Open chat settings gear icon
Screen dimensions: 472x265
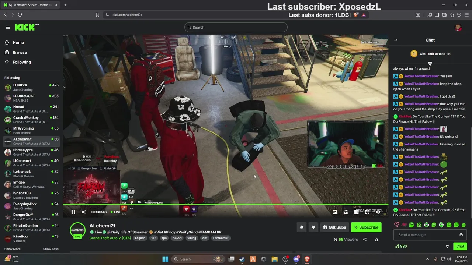[447, 247]
